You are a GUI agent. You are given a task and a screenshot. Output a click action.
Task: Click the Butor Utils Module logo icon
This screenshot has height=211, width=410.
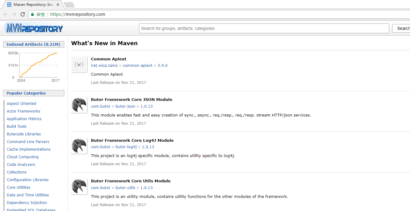[x=79, y=186]
